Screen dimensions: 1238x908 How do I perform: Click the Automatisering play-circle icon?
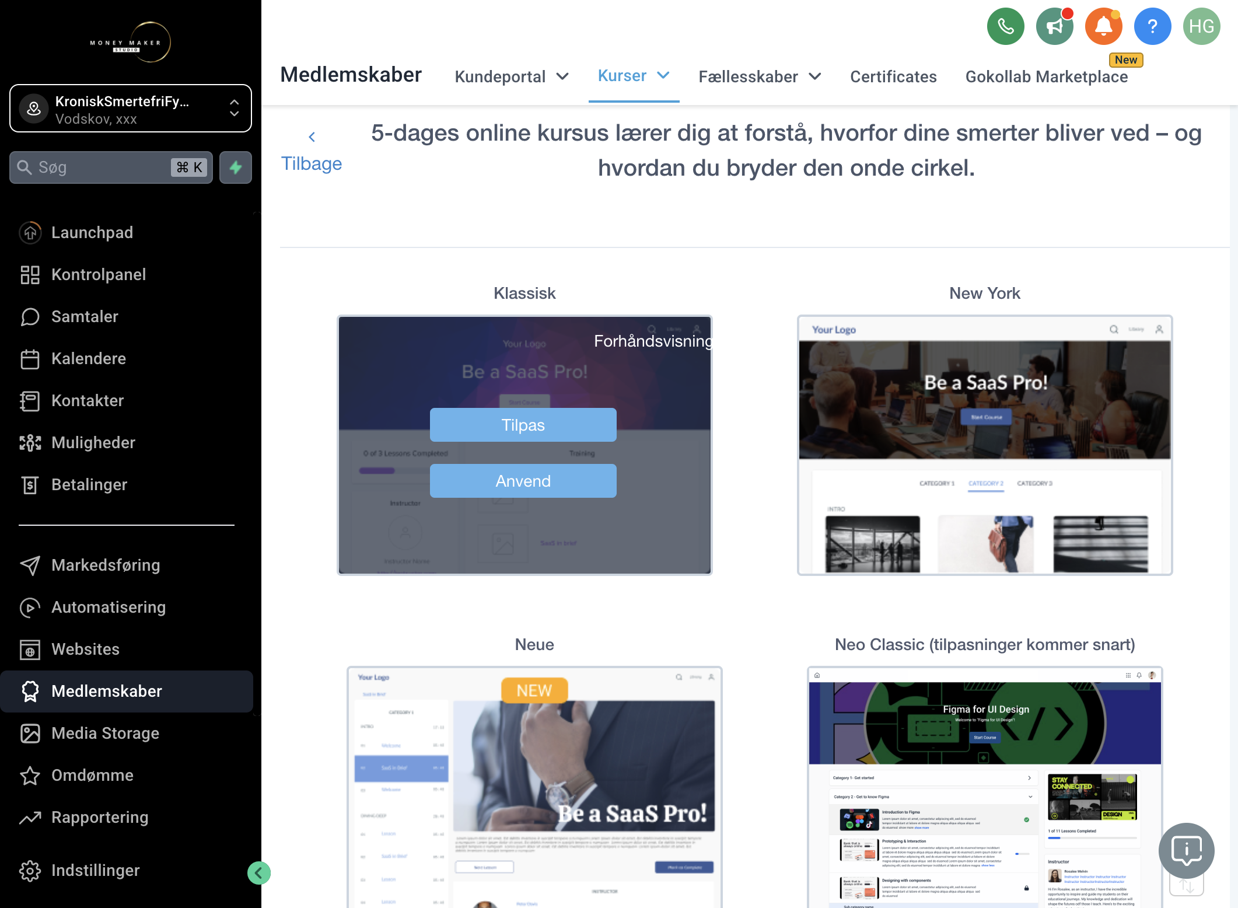(x=30, y=607)
